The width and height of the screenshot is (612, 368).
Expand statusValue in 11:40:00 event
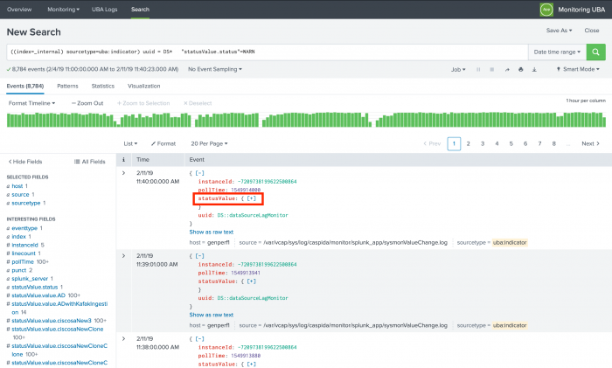(252, 198)
